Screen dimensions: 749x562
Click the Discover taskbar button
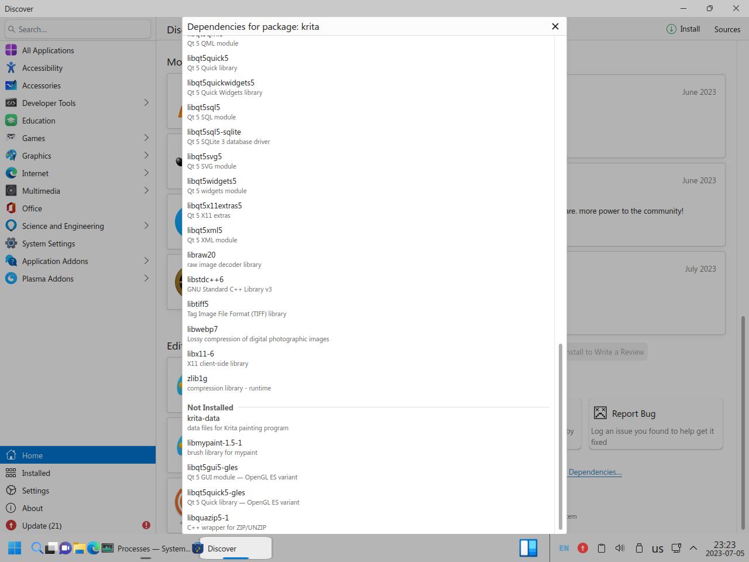[x=232, y=549]
